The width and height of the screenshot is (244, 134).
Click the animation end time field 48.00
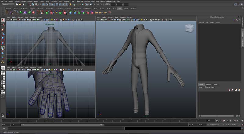(202, 125)
